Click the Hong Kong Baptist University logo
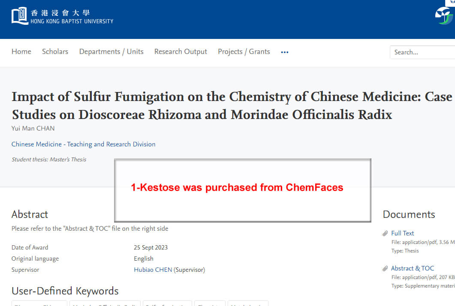Image resolution: width=455 pixels, height=306 pixels. pyautogui.click(x=62, y=16)
